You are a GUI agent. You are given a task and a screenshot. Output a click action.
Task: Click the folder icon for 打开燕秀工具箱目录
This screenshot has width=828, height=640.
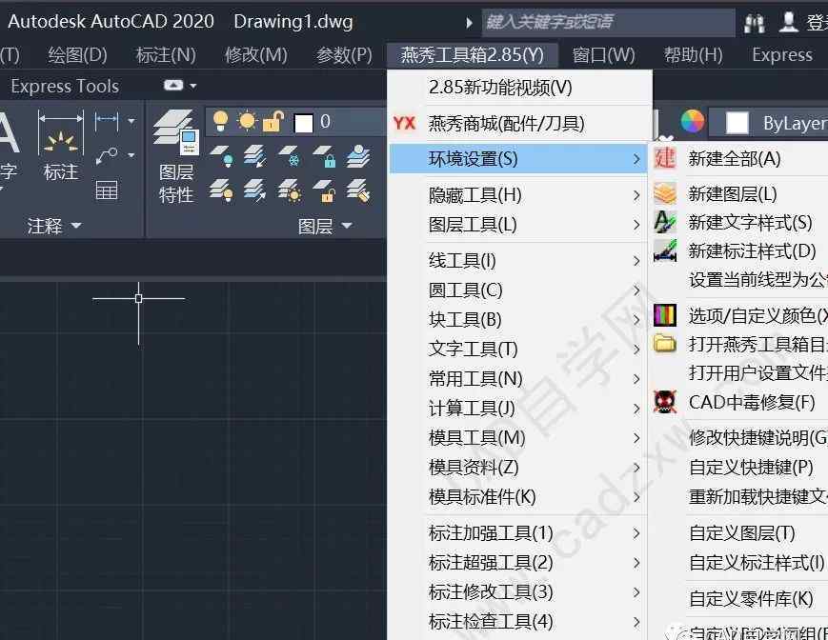click(665, 344)
